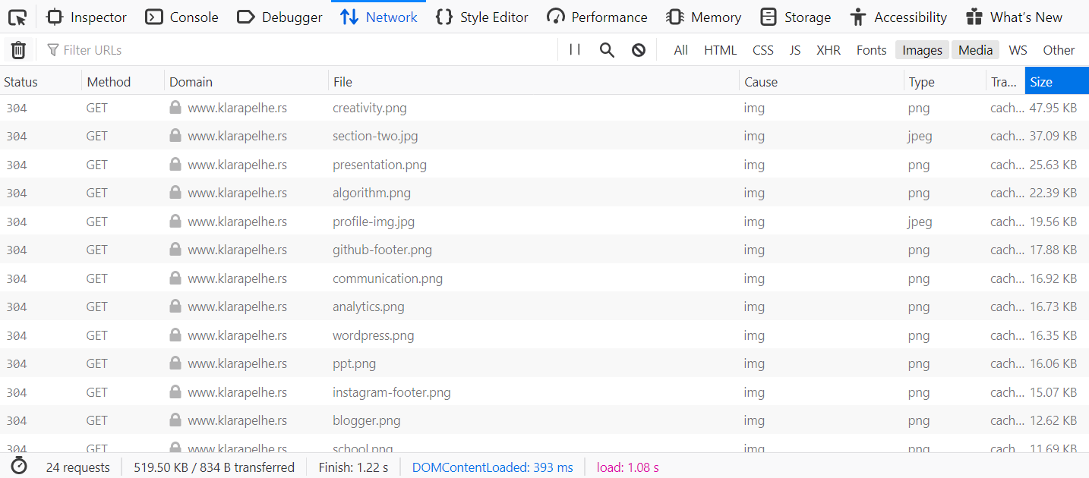This screenshot has height=478, width=1089.
Task: Click the github-footer.png file link
Action: click(x=382, y=249)
